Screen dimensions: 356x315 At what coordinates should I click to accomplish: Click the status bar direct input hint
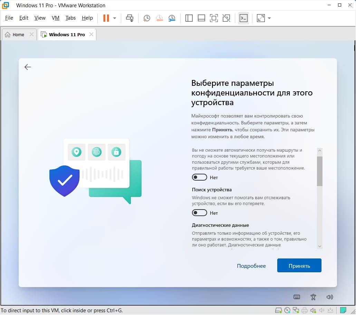coord(61,311)
